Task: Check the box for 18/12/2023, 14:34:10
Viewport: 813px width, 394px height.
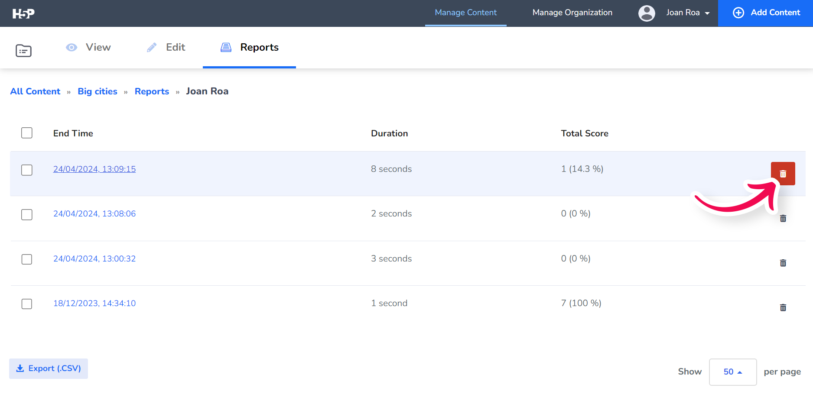Action: [x=27, y=304]
